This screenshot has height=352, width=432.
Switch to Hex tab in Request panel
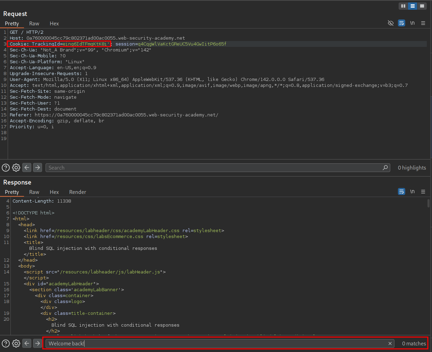tap(54, 24)
